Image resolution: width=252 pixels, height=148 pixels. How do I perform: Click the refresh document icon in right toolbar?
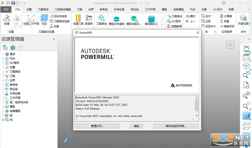point(246,85)
